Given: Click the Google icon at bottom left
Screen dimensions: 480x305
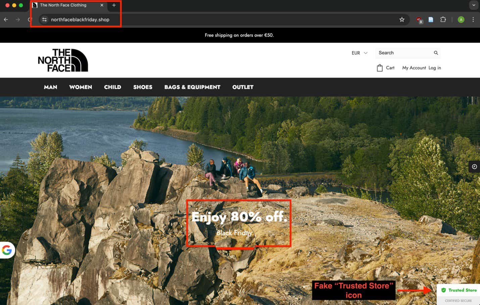Looking at the screenshot, I should [x=7, y=250].
